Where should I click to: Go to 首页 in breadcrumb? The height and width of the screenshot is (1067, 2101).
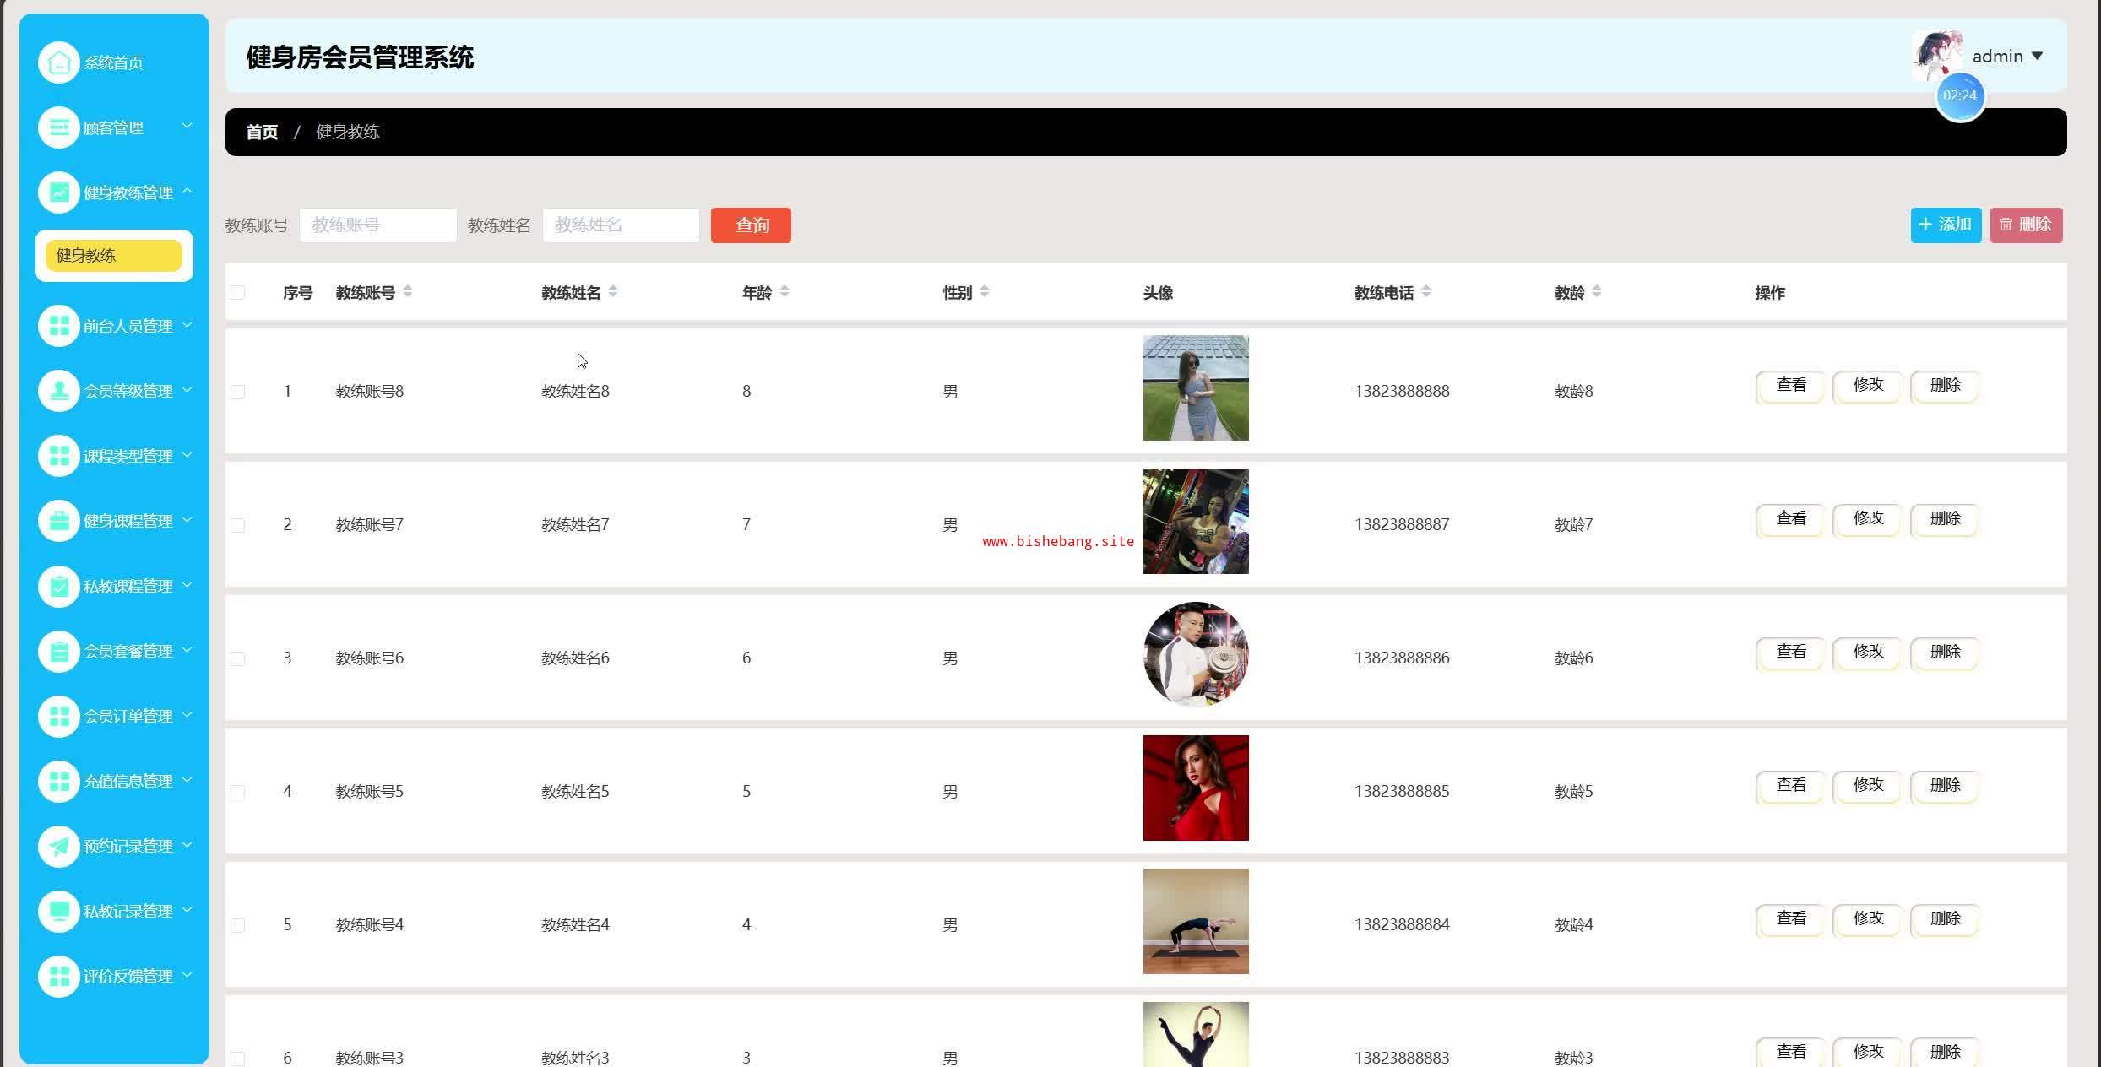[x=261, y=132]
